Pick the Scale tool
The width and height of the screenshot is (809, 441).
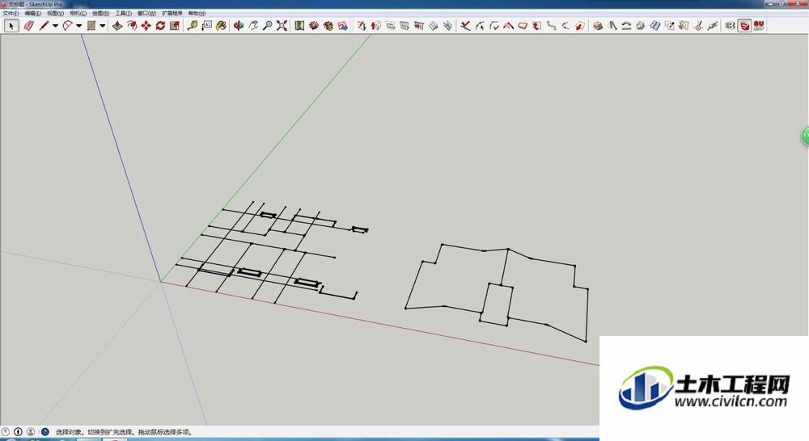click(x=175, y=25)
